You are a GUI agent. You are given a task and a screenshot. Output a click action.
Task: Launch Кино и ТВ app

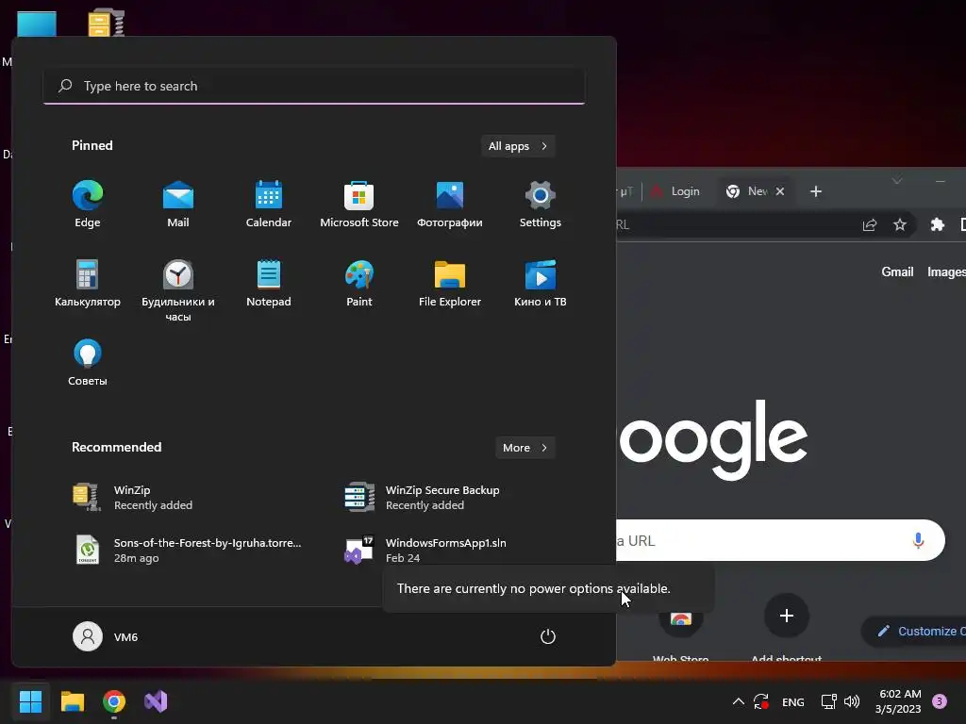[541, 284]
